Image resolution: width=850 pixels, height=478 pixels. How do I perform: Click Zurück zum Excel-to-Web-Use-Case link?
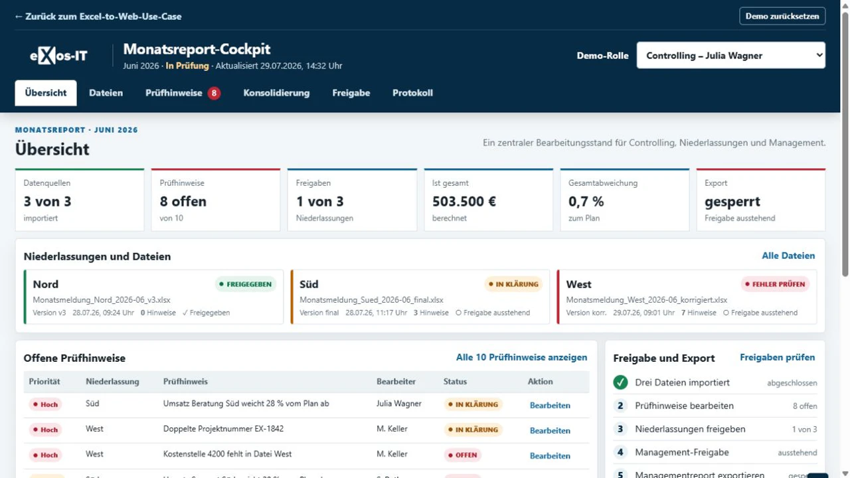tap(98, 16)
